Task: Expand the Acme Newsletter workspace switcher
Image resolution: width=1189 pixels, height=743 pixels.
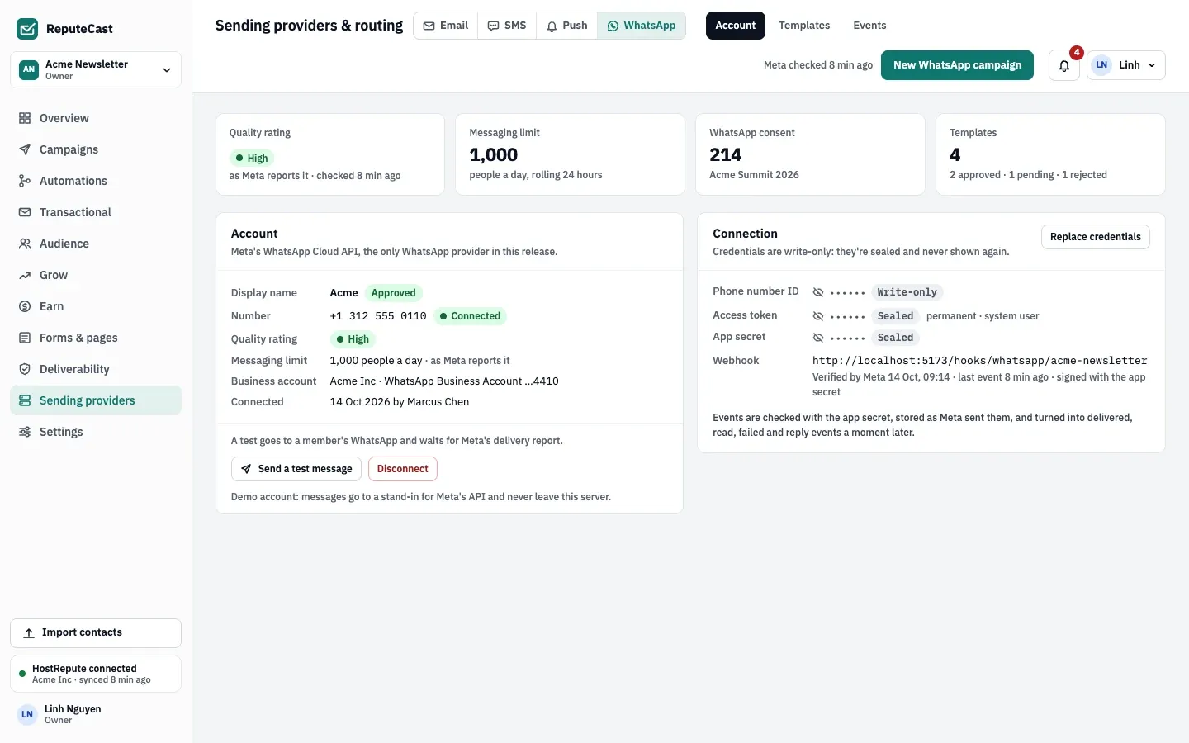Action: 96,69
